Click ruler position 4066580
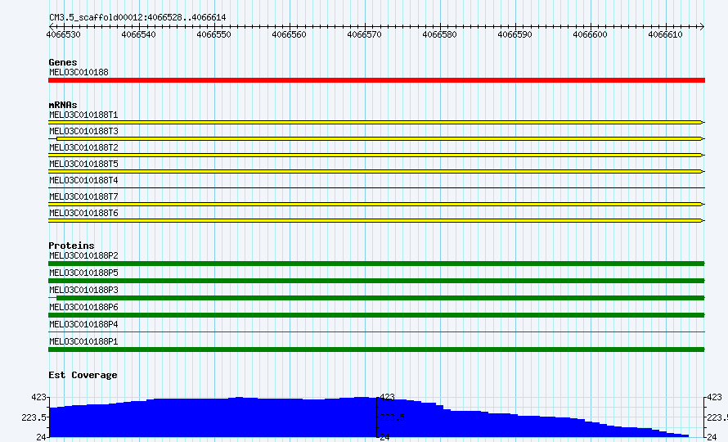The width and height of the screenshot is (728, 442). tap(440, 34)
